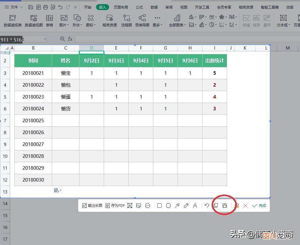Click 完成 to finish screenshot

pos(259,206)
